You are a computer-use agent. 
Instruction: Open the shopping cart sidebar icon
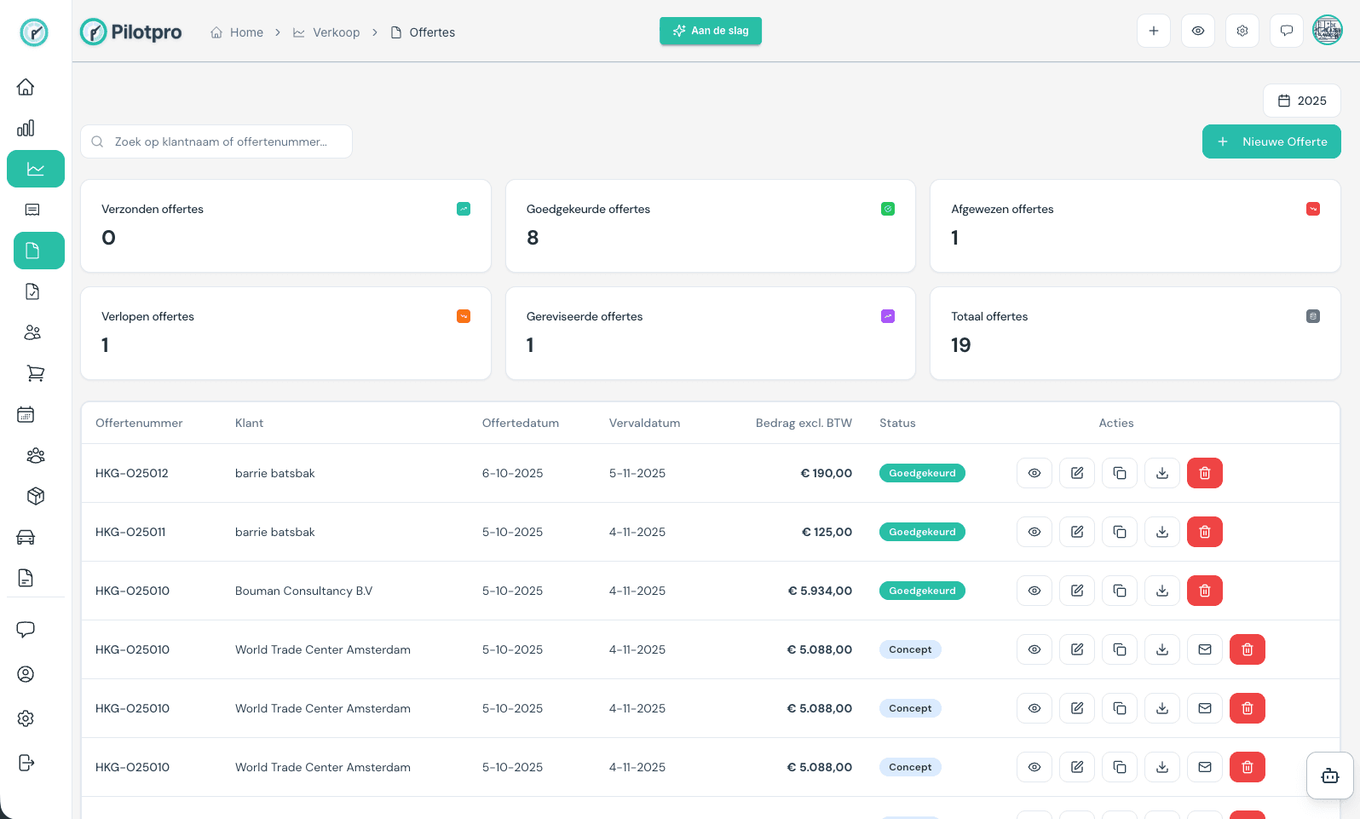coord(35,373)
